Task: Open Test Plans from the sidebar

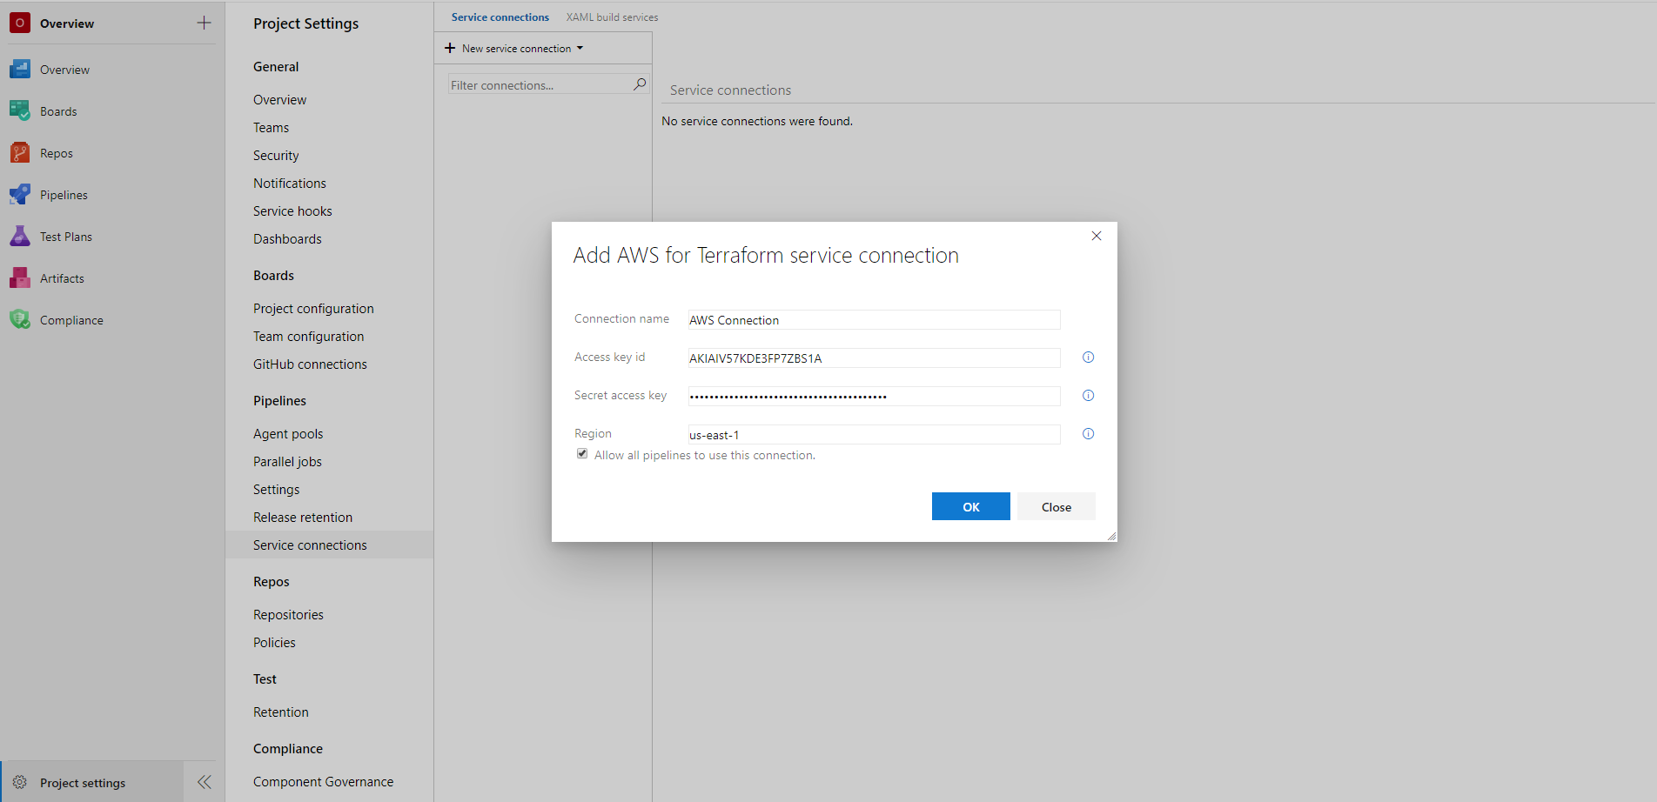Action: point(65,236)
